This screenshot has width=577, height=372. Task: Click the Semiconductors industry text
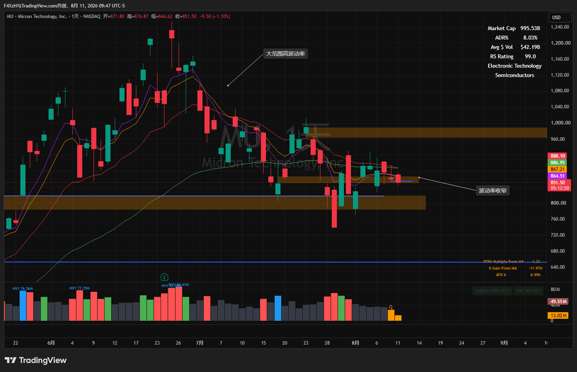click(x=514, y=75)
